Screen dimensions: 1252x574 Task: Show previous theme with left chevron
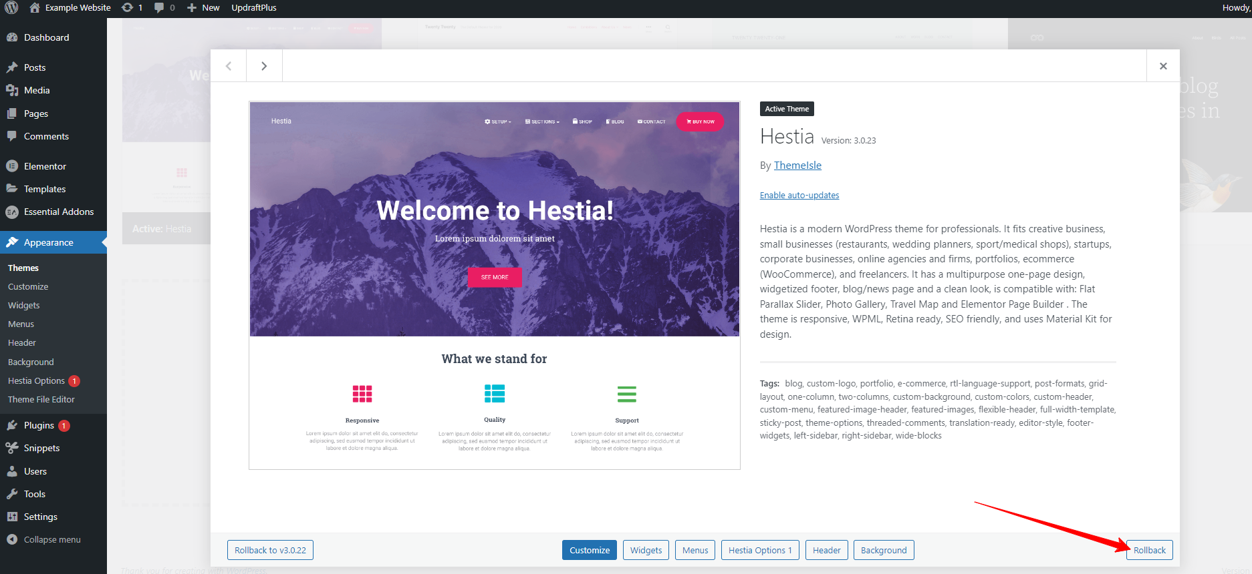click(229, 65)
